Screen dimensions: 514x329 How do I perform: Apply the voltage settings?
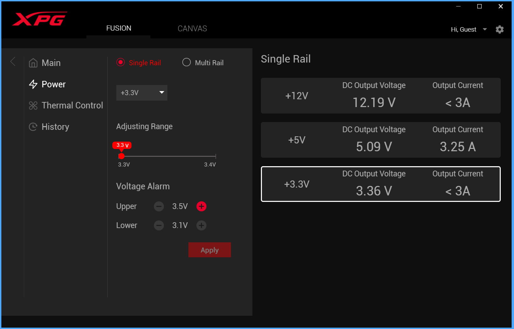point(210,250)
